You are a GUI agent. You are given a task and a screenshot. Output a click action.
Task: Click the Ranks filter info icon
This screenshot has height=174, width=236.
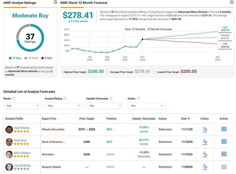pyautogui.click(x=14, y=98)
